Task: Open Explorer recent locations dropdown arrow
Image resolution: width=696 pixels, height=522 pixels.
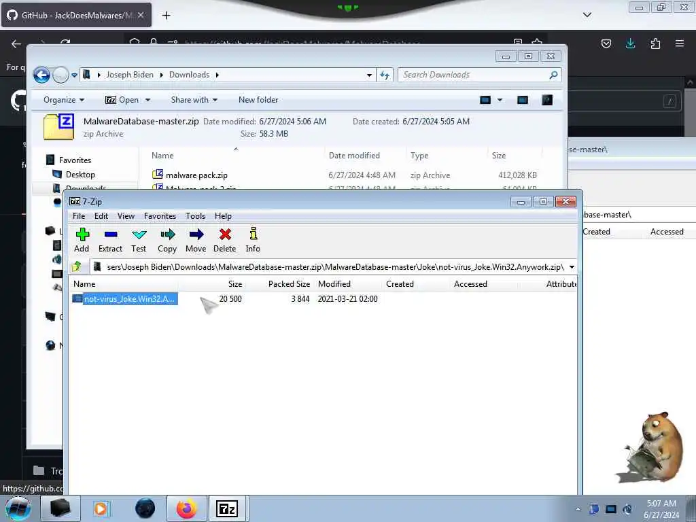Action: click(x=74, y=75)
